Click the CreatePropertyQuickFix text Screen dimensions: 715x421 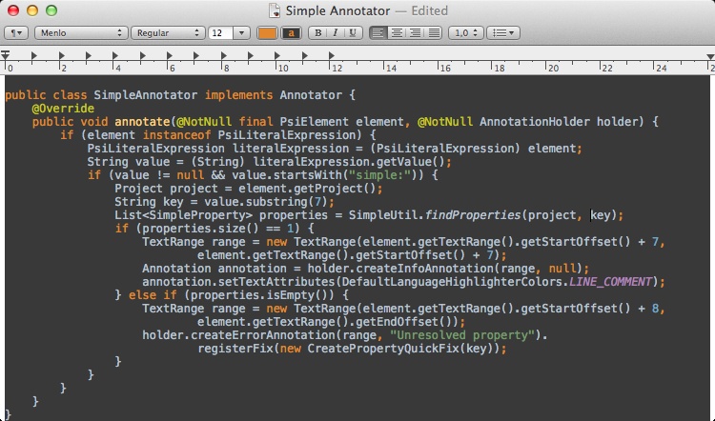383,349
